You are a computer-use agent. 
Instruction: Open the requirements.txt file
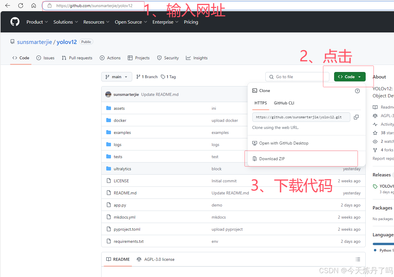pos(129,241)
